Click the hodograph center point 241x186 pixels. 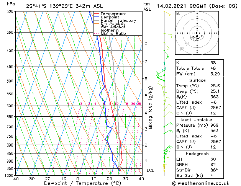197,33
